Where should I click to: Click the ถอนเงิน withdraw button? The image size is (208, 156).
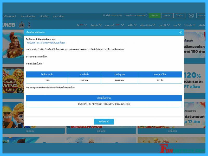[x=167, y=16]
